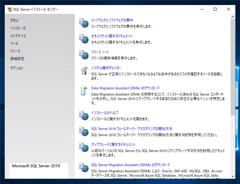Click the scrollbar up arrow

[x=233, y=17]
